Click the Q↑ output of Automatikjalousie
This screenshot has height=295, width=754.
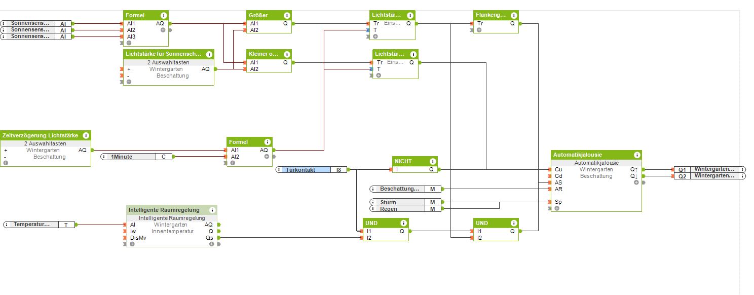[634, 169]
